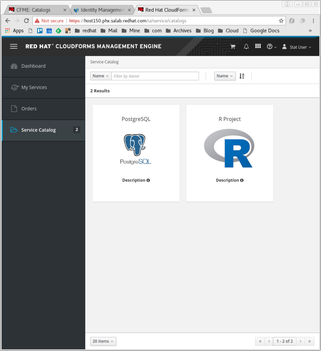Open the PostgreSQL catalog card title

pos(136,119)
